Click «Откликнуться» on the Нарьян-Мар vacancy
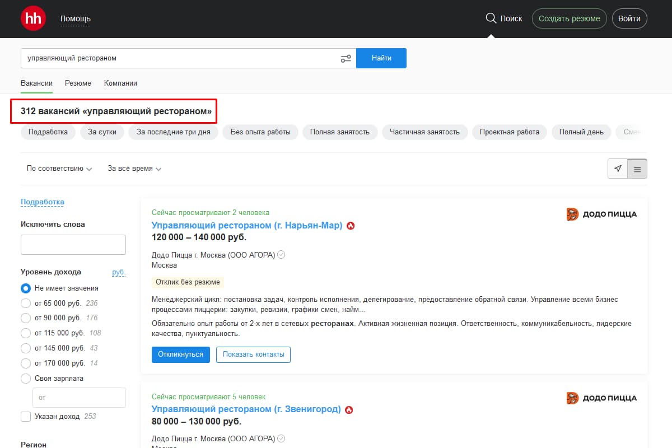 click(180, 354)
